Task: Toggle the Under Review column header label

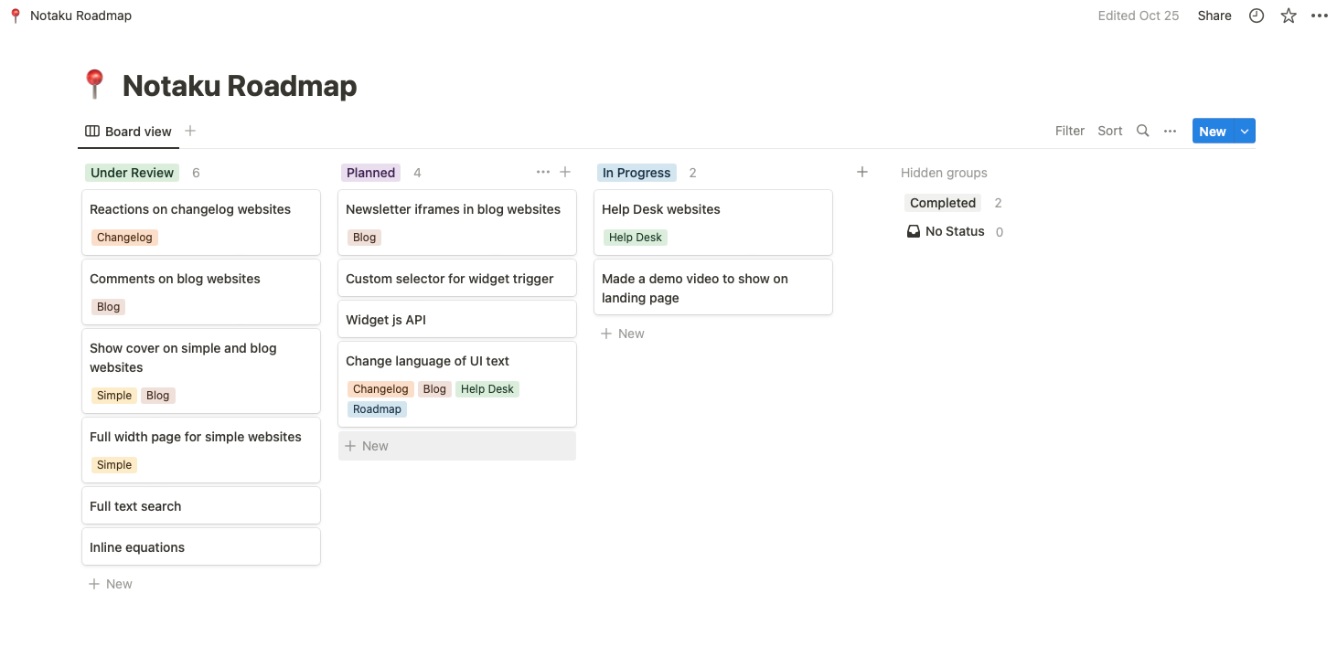Action: pos(132,172)
